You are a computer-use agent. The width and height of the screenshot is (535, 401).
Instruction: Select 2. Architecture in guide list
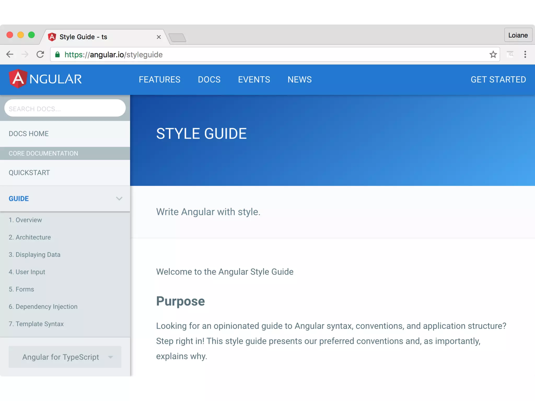[30, 237]
